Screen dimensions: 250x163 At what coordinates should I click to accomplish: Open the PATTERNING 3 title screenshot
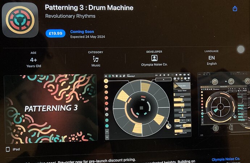(x=50, y=109)
